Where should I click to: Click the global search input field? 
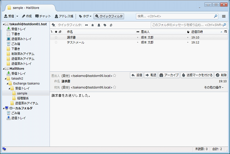tap(175, 16)
